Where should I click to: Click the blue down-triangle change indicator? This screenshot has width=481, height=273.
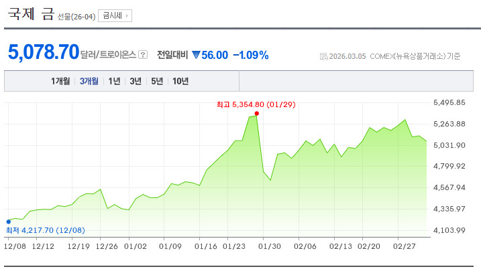pos(197,55)
